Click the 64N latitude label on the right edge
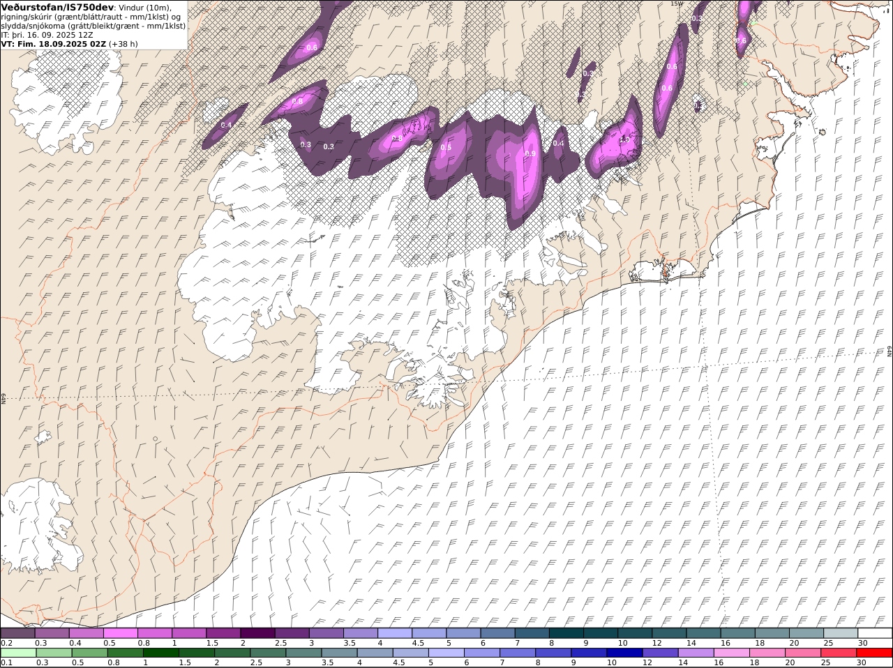This screenshot has width=893, height=668. [x=889, y=351]
